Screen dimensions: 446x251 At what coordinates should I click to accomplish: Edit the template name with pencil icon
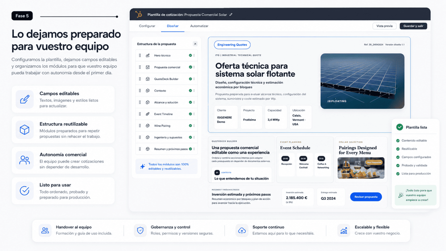[x=231, y=15]
